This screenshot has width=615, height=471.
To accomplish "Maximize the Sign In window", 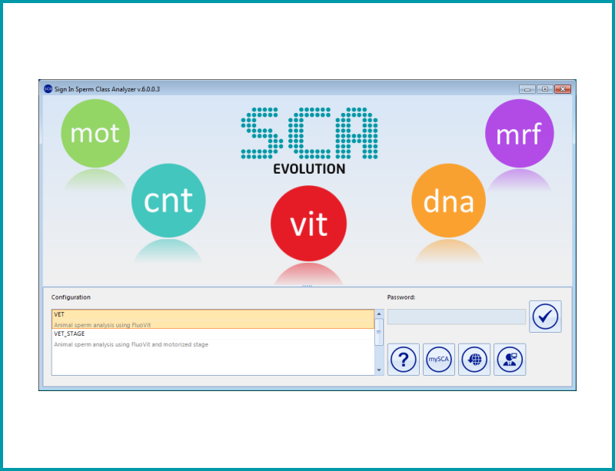I will tap(545, 89).
